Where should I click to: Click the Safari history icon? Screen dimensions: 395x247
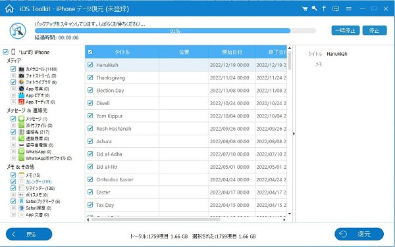22,208
